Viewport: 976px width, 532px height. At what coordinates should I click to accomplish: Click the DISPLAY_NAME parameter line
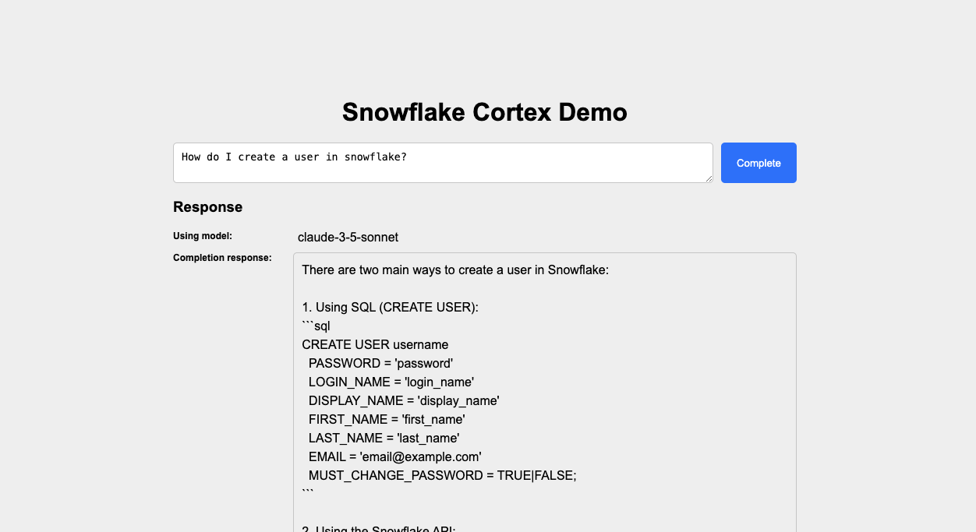(x=402, y=400)
